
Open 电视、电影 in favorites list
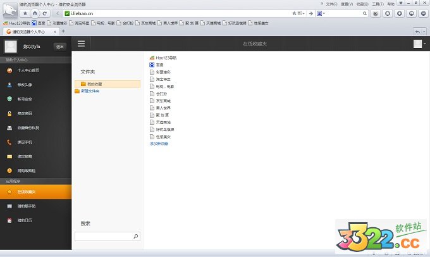162,87
